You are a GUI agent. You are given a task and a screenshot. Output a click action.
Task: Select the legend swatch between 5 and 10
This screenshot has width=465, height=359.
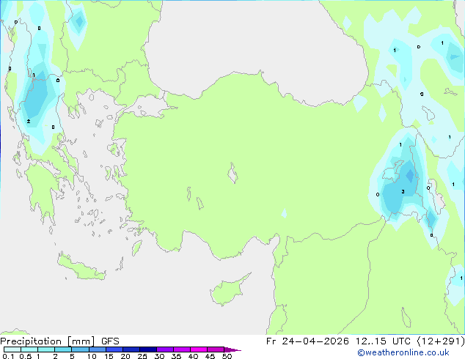tap(80, 349)
